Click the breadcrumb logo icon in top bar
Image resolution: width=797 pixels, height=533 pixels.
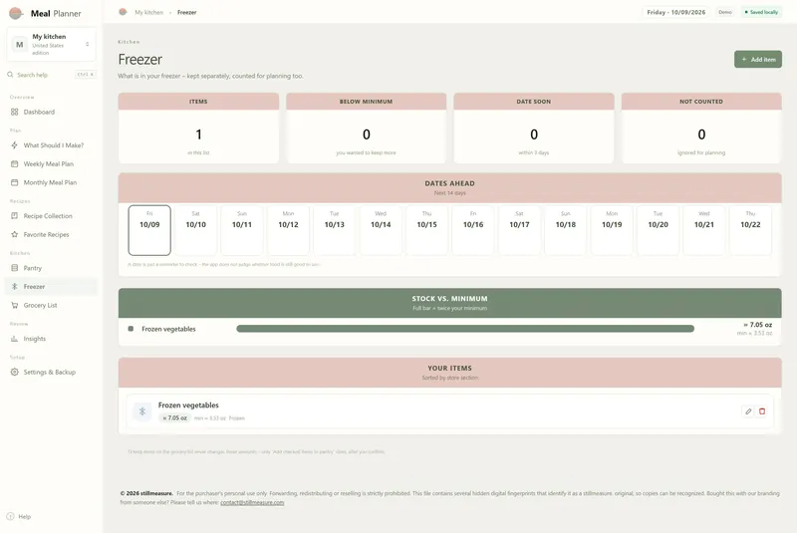coord(123,12)
